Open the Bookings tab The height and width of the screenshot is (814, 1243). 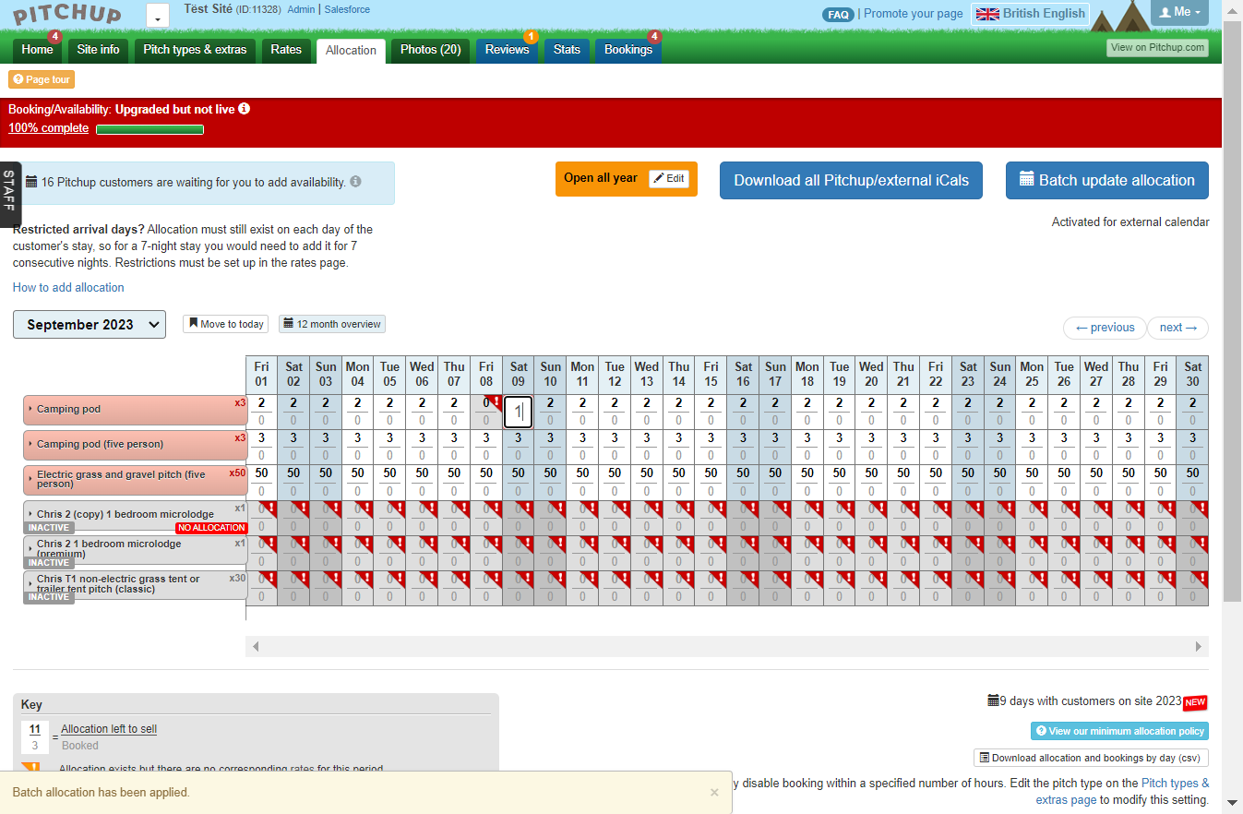click(628, 50)
